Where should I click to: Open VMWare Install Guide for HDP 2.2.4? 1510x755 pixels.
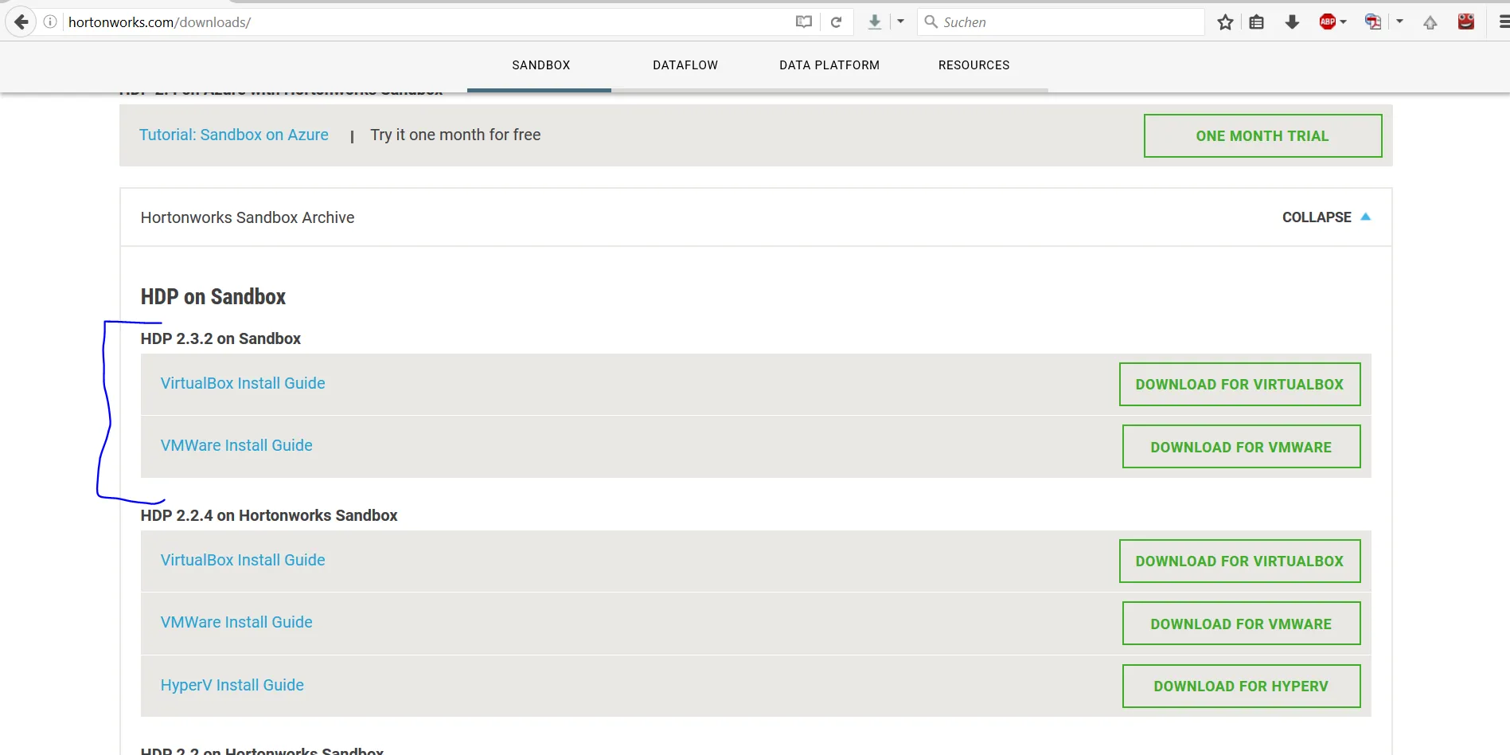pos(236,623)
